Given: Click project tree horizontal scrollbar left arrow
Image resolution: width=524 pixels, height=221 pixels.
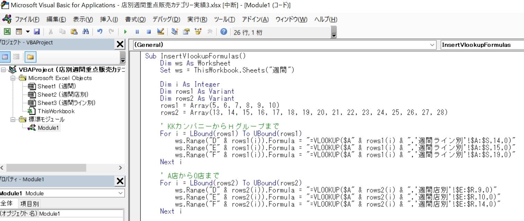Looking at the screenshot, I should tap(2, 168).
